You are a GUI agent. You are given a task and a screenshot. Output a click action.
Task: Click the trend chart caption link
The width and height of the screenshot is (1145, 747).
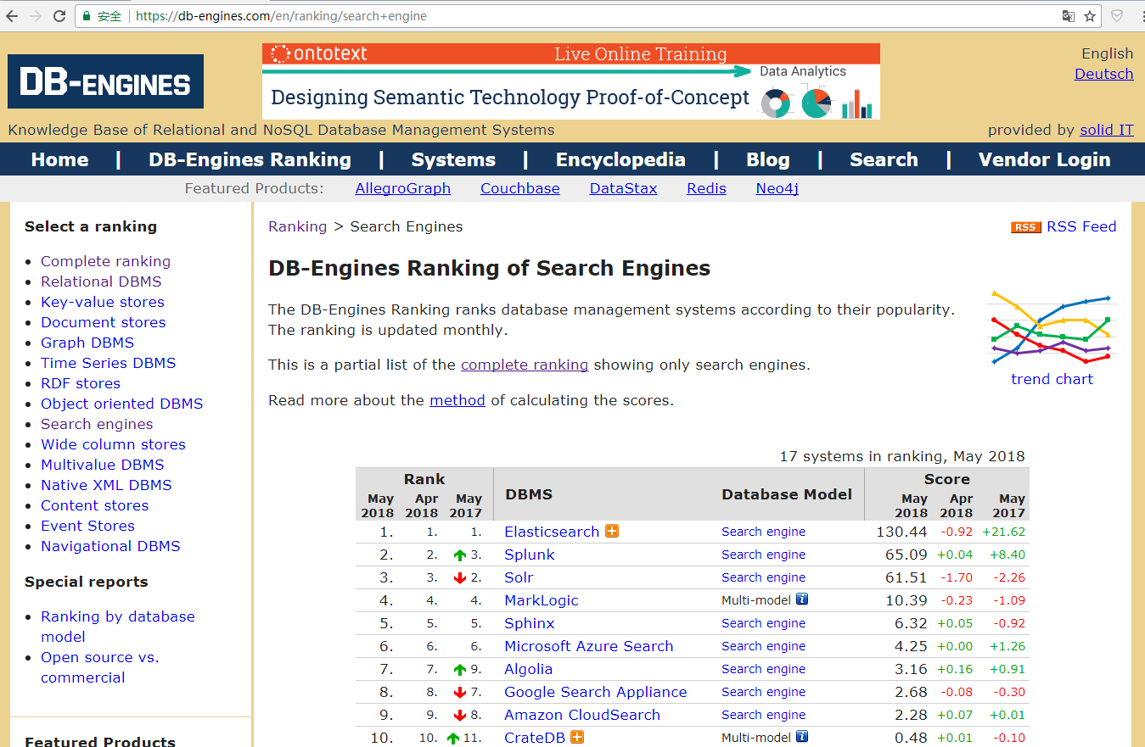(1052, 379)
